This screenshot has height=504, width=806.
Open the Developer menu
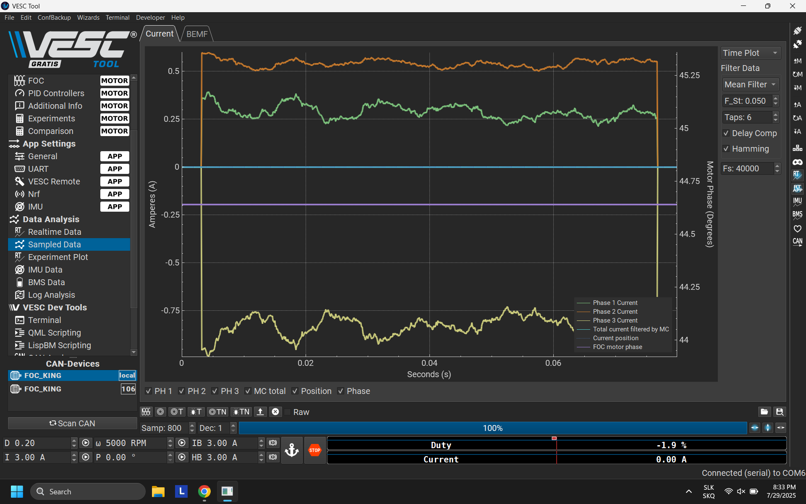pos(150,18)
